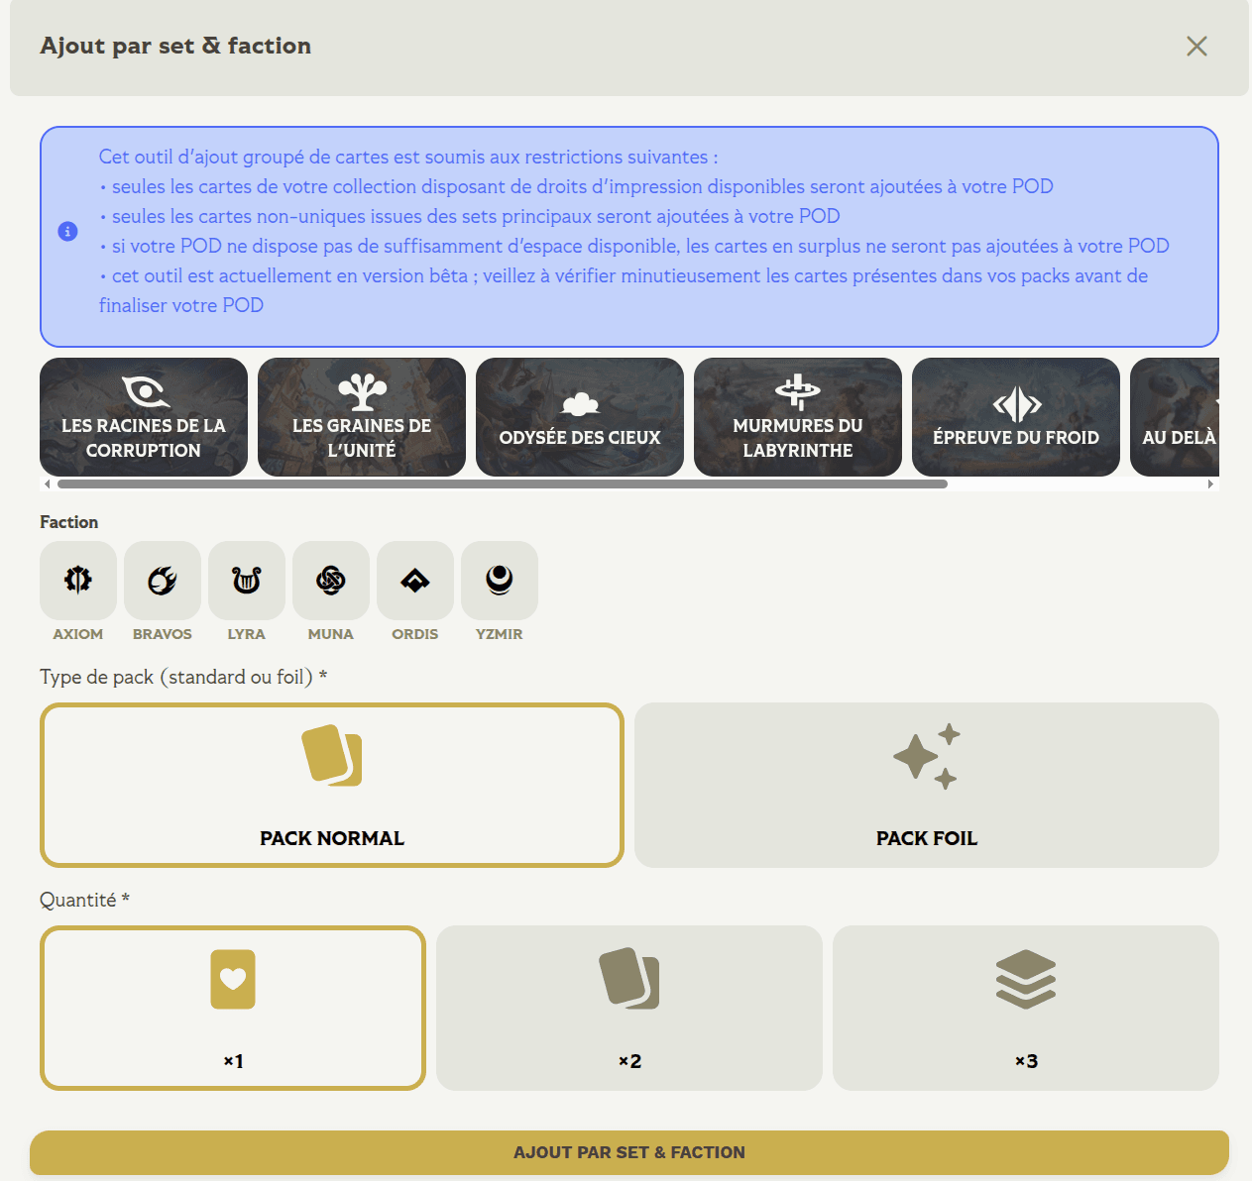The image size is (1252, 1181).
Task: Choose the Ordis faction icon
Action: (x=415, y=580)
